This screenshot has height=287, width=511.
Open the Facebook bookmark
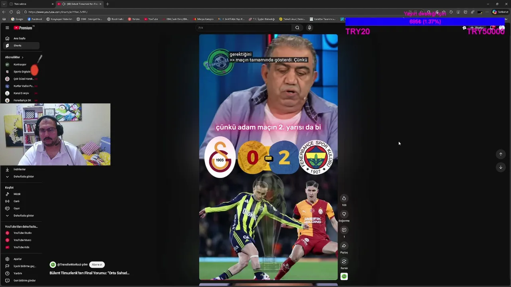click(x=35, y=19)
